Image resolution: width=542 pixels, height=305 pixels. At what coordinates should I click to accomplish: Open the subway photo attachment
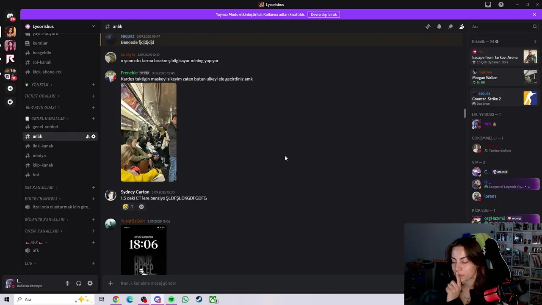[149, 132]
